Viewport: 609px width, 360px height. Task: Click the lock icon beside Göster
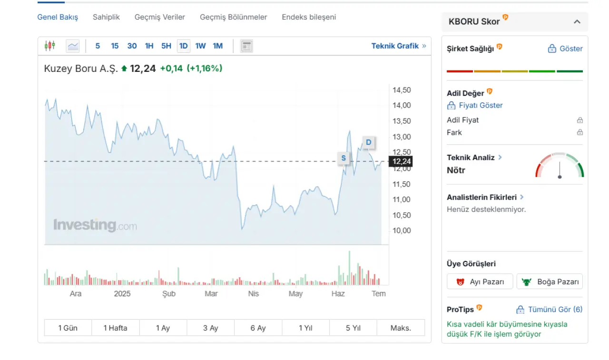coord(552,49)
